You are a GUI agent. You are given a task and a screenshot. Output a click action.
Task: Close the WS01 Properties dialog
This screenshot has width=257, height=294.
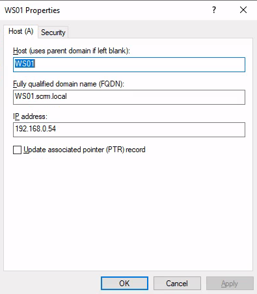tap(243, 10)
